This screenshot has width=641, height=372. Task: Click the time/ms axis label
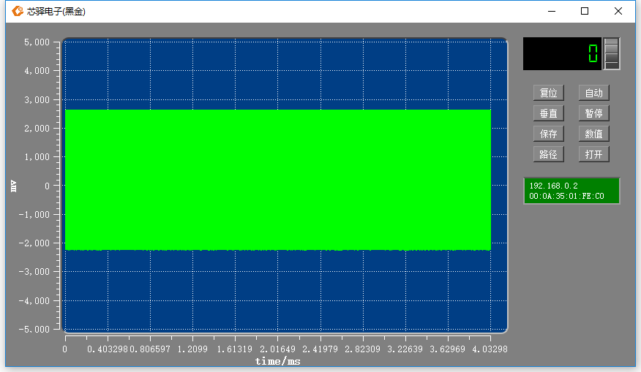pyautogui.click(x=278, y=361)
